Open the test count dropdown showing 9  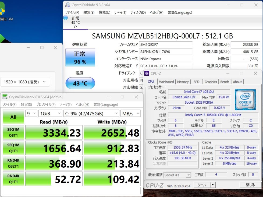(31, 114)
